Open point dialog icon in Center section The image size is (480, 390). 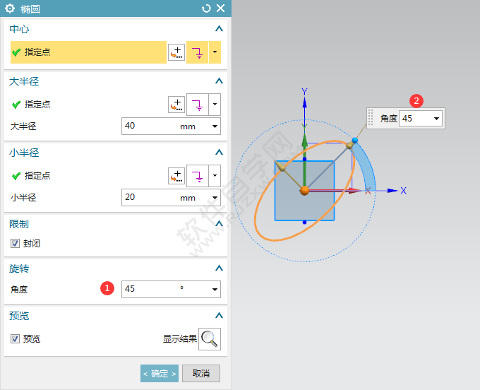pyautogui.click(x=176, y=52)
